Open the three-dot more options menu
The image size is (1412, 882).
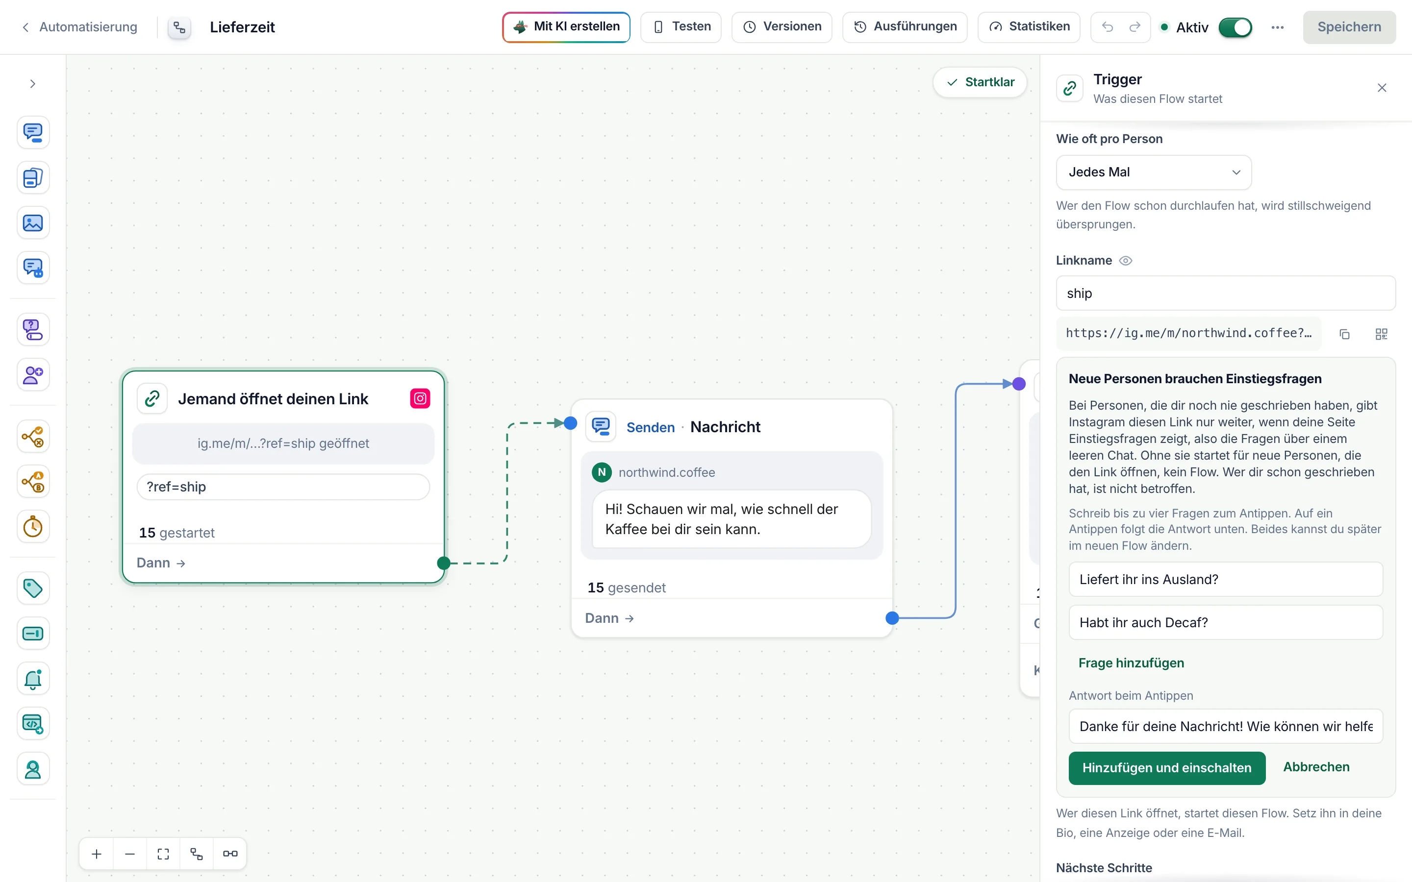[x=1277, y=27]
